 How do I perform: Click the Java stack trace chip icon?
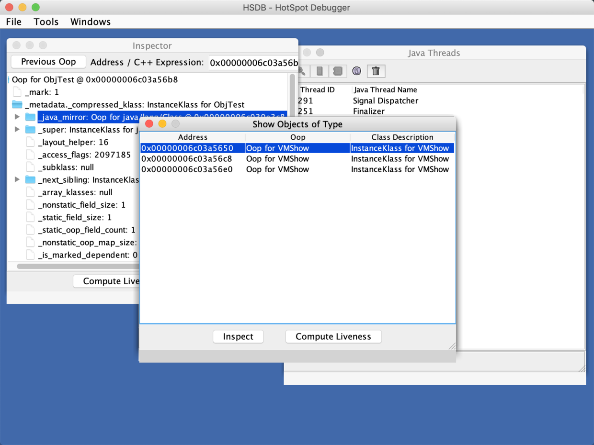point(338,71)
